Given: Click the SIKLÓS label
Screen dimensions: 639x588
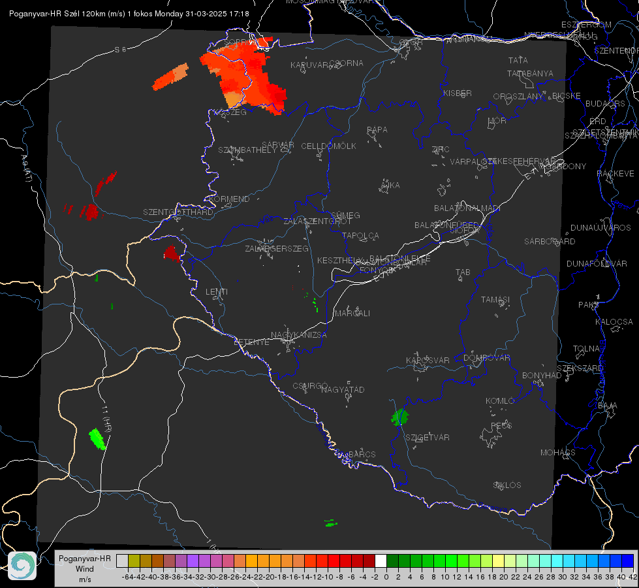Looking at the screenshot, I should pos(507,485).
